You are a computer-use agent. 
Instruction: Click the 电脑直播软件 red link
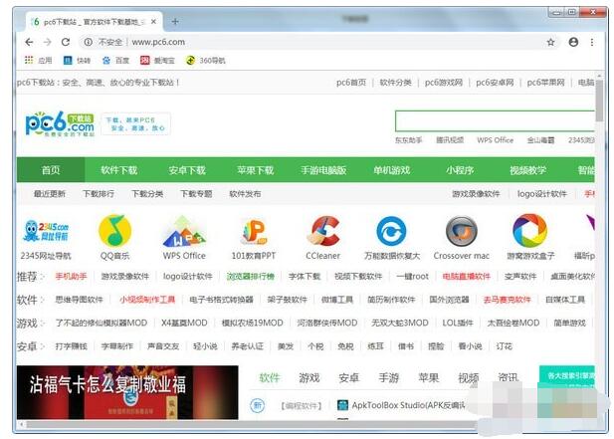[x=467, y=277]
